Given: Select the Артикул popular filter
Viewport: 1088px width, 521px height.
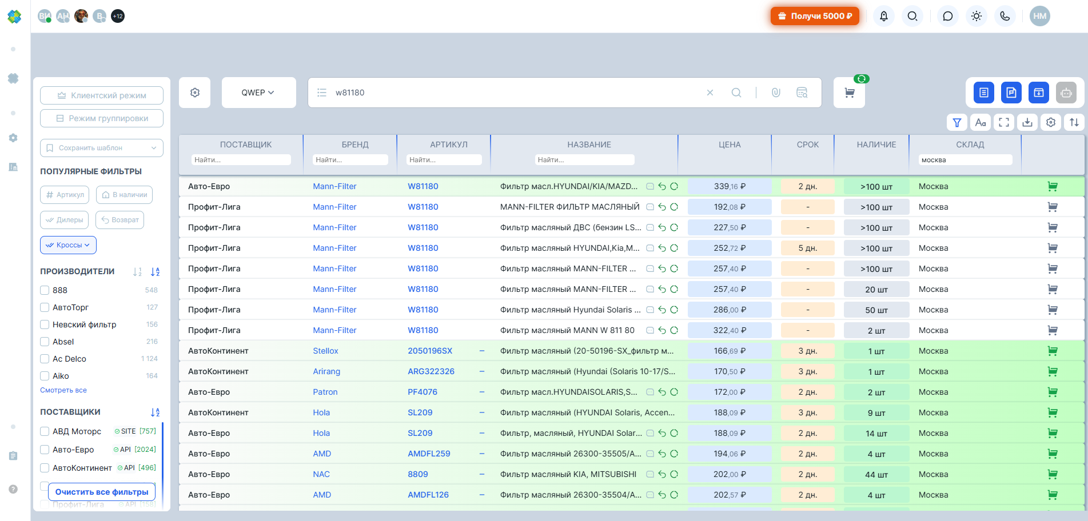Looking at the screenshot, I should pyautogui.click(x=65, y=195).
